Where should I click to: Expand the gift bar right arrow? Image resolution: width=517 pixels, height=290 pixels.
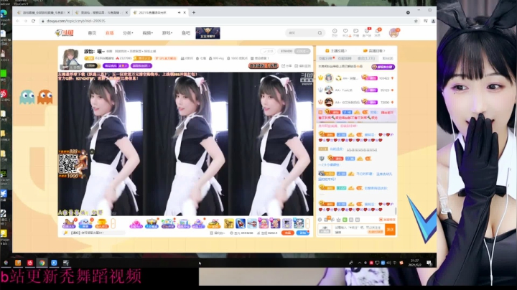point(307,223)
